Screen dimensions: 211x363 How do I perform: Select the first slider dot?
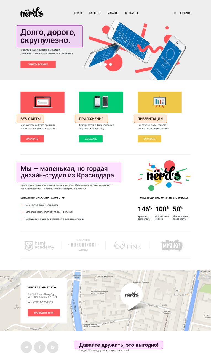pyautogui.click(x=100, y=64)
